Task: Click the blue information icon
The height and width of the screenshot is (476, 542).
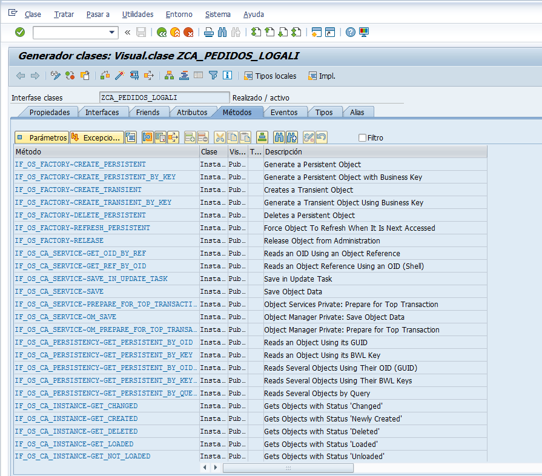Action: click(x=228, y=75)
